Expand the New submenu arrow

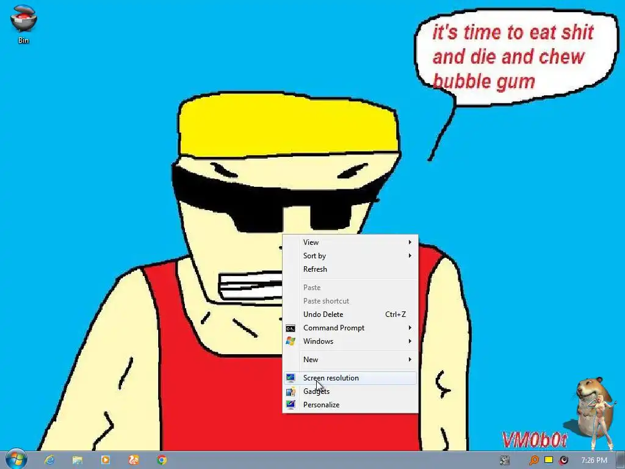[410, 359]
